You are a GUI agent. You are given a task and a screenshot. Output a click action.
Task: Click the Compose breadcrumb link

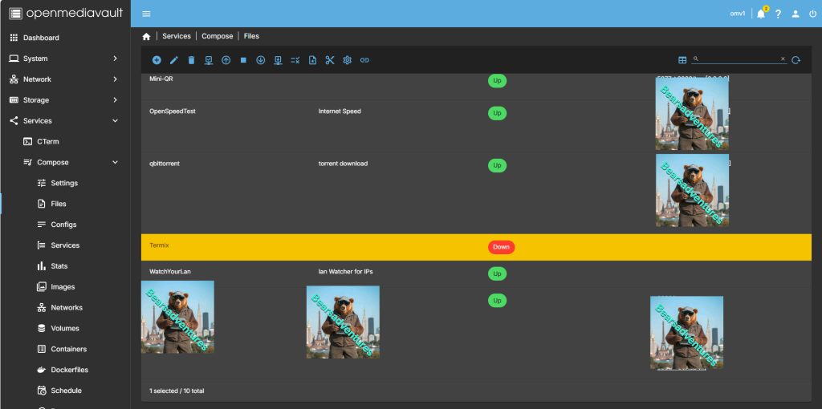(217, 36)
